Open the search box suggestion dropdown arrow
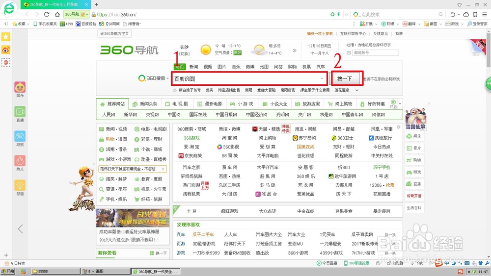 click(322, 78)
